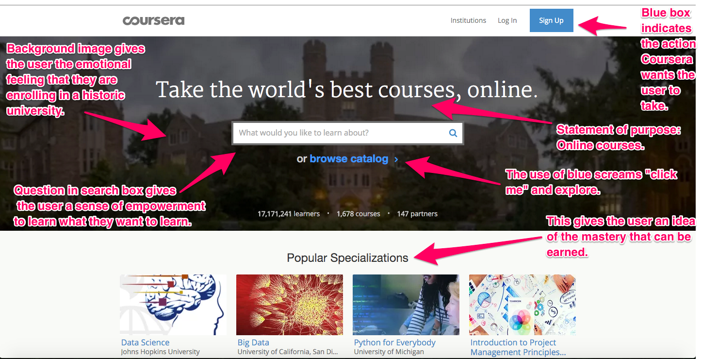Viewport: 702px width, 359px height.
Task: Open the Log In page
Action: pos(507,20)
